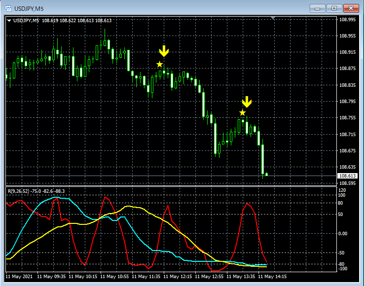
Task: Click the indicator scale value 120
Action: 342,190
